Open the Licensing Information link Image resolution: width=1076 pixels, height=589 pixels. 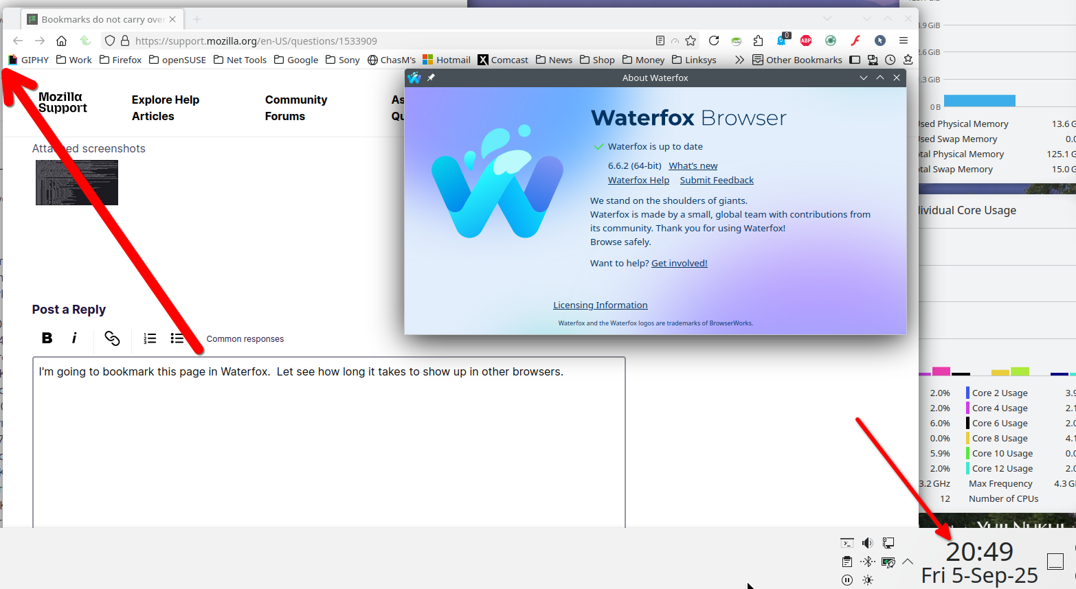600,305
